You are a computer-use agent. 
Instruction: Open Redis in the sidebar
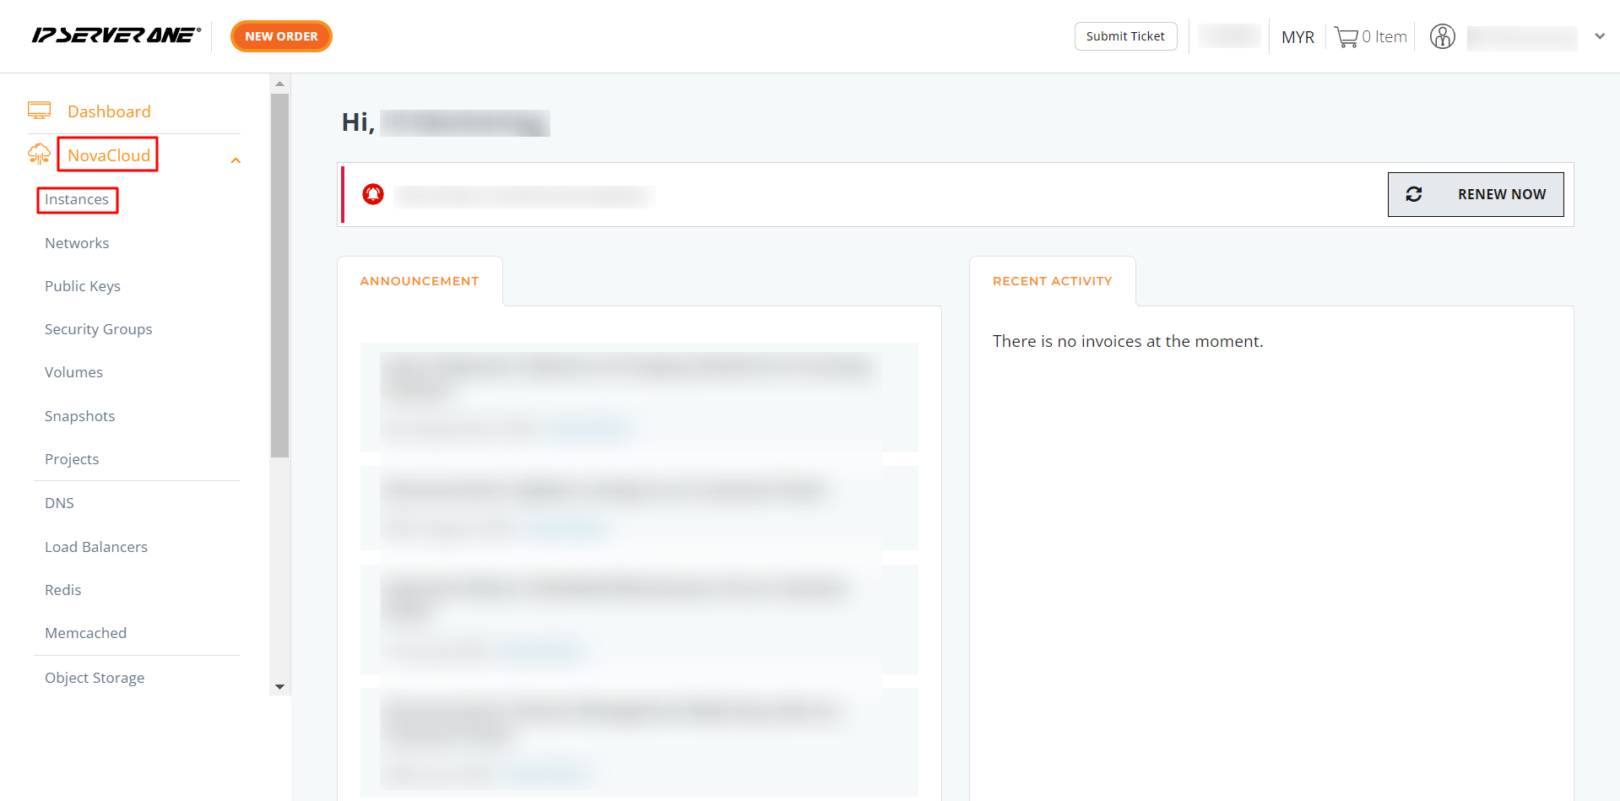coord(63,590)
